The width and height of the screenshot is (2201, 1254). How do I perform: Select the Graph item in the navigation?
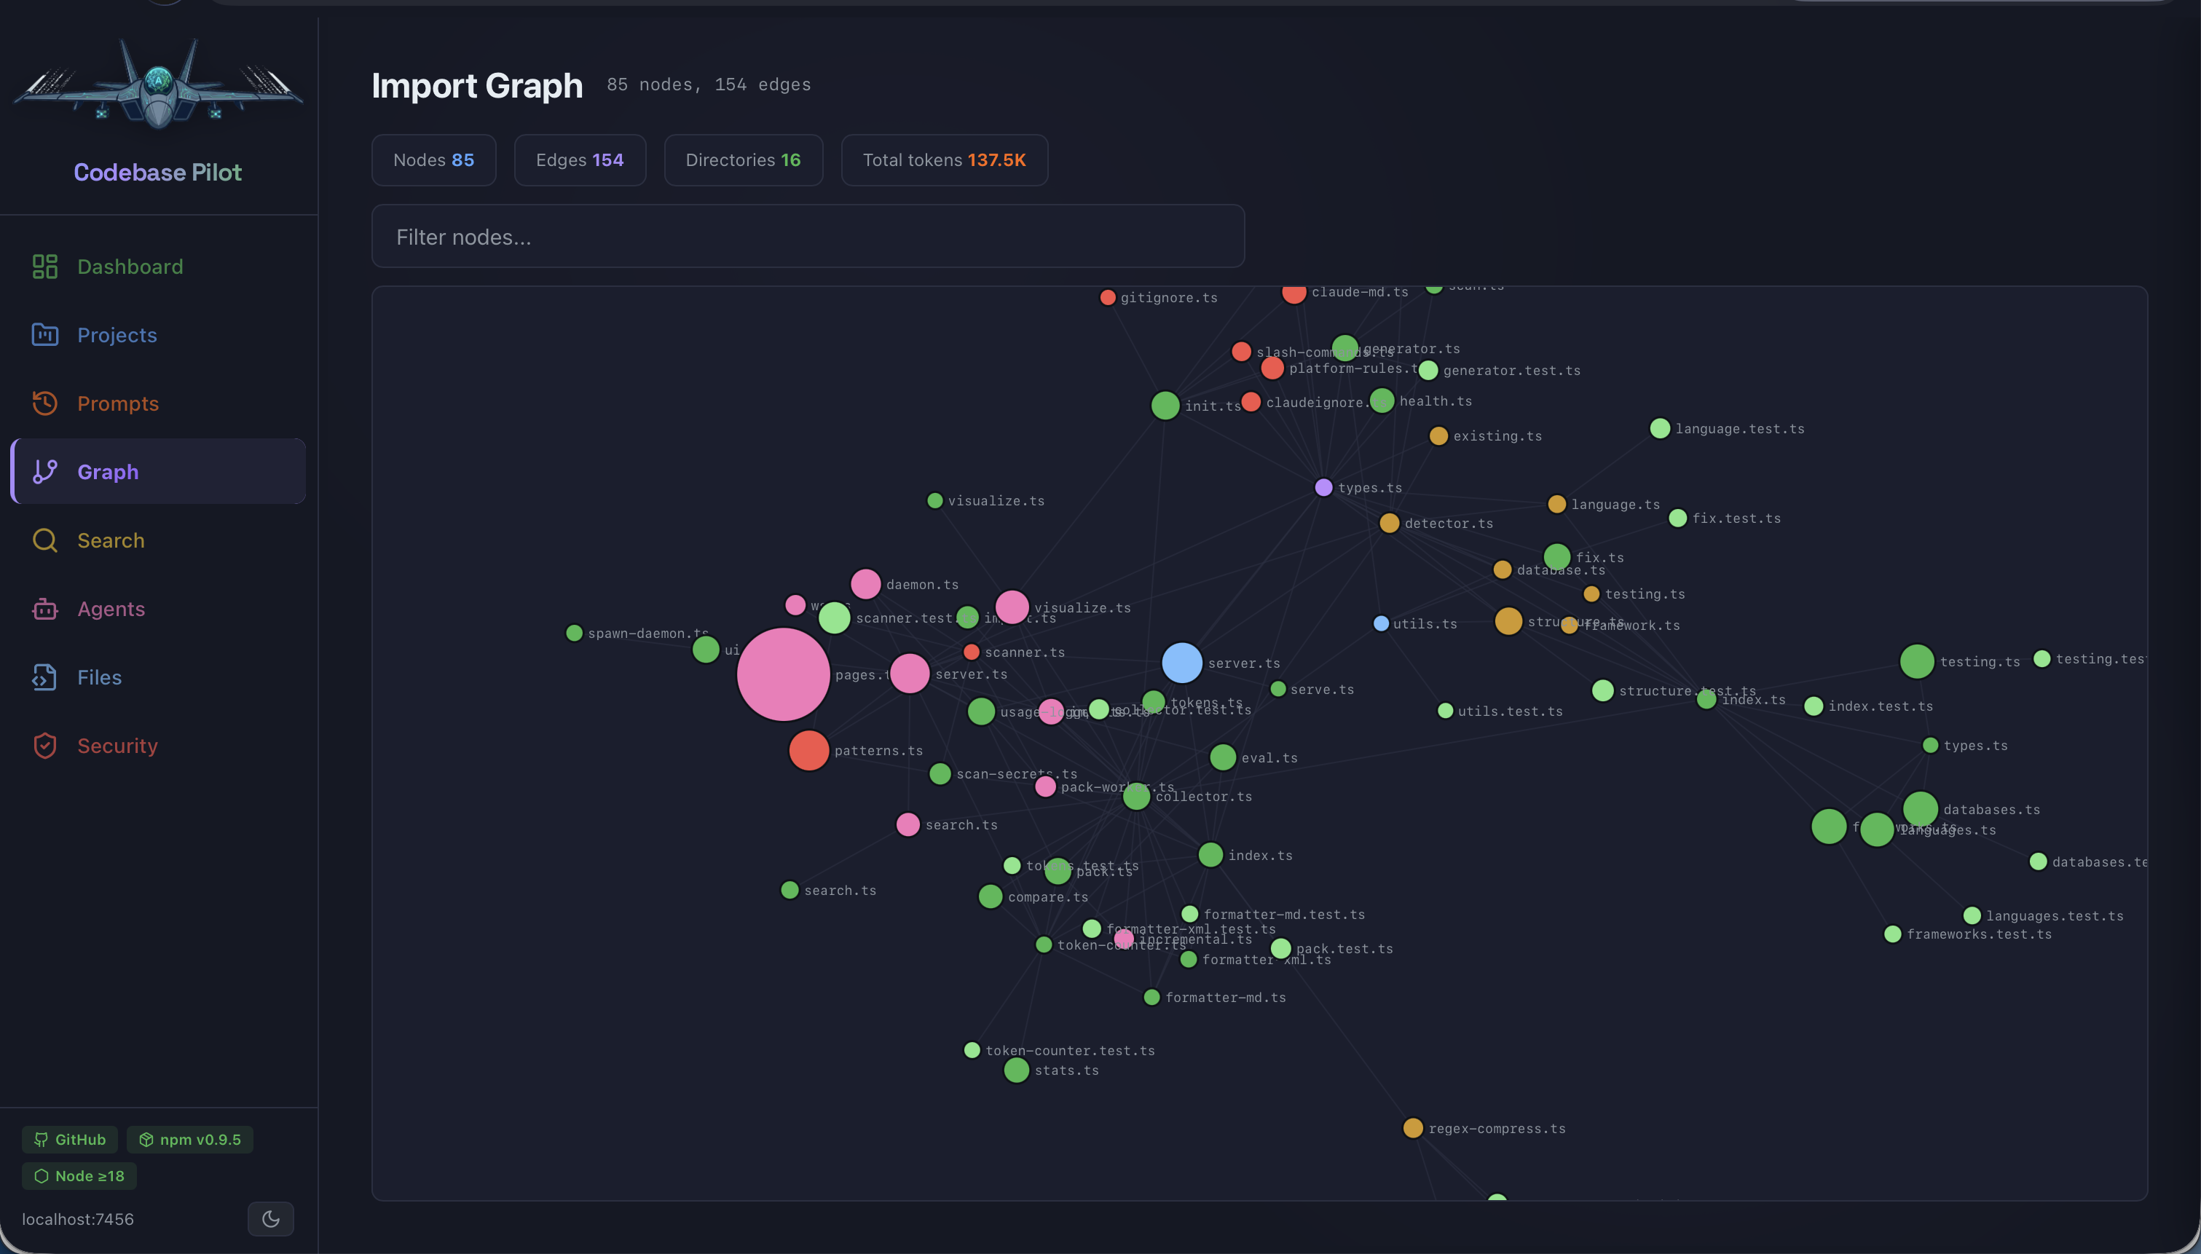[108, 471]
